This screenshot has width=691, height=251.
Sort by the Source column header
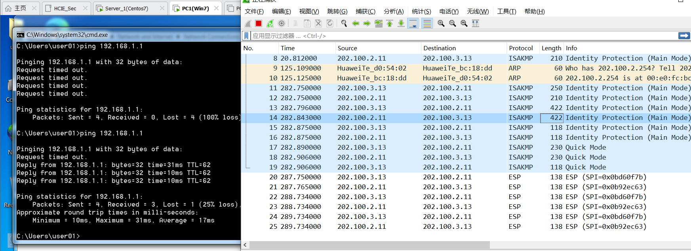[x=378, y=48]
